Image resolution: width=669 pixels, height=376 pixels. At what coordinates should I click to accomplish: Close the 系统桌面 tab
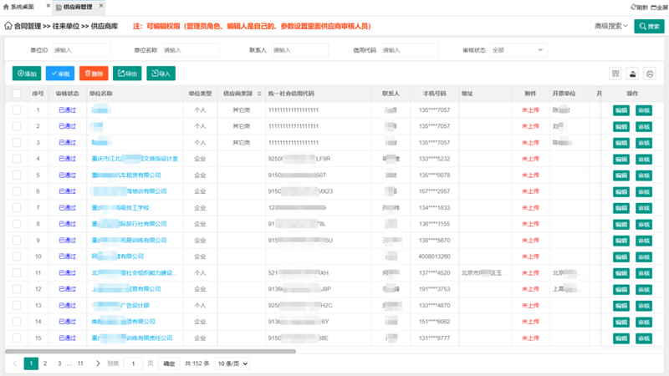coord(49,6)
